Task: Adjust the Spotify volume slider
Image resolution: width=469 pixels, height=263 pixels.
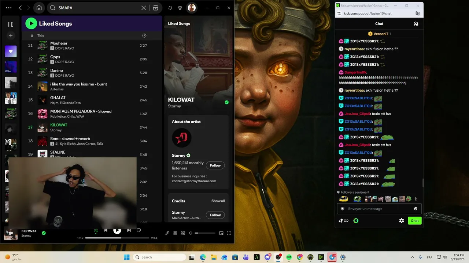Action: (205, 233)
